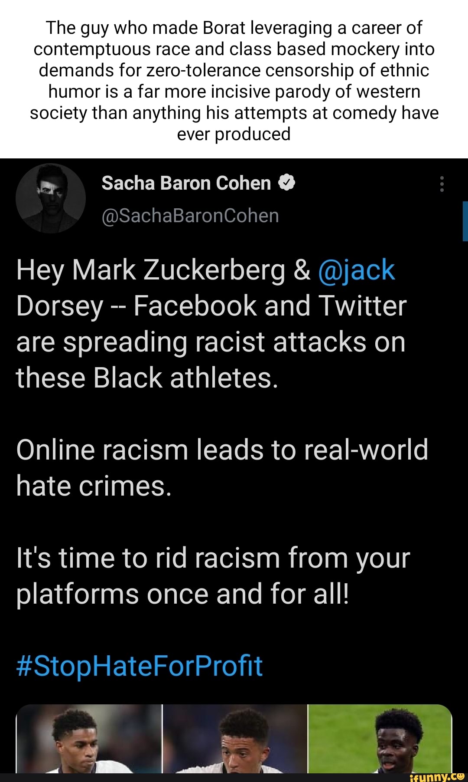Click the "these Black athletes." line
Image resolution: width=468 pixels, height=782 pixels.
click(147, 378)
